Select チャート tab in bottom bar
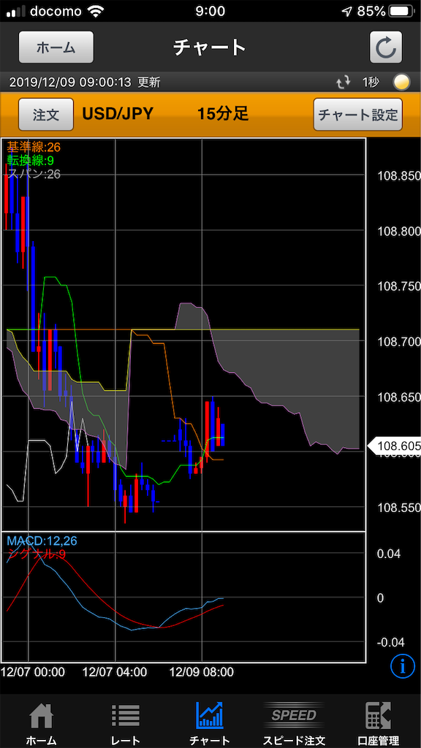This screenshot has height=748, width=421. pyautogui.click(x=210, y=723)
